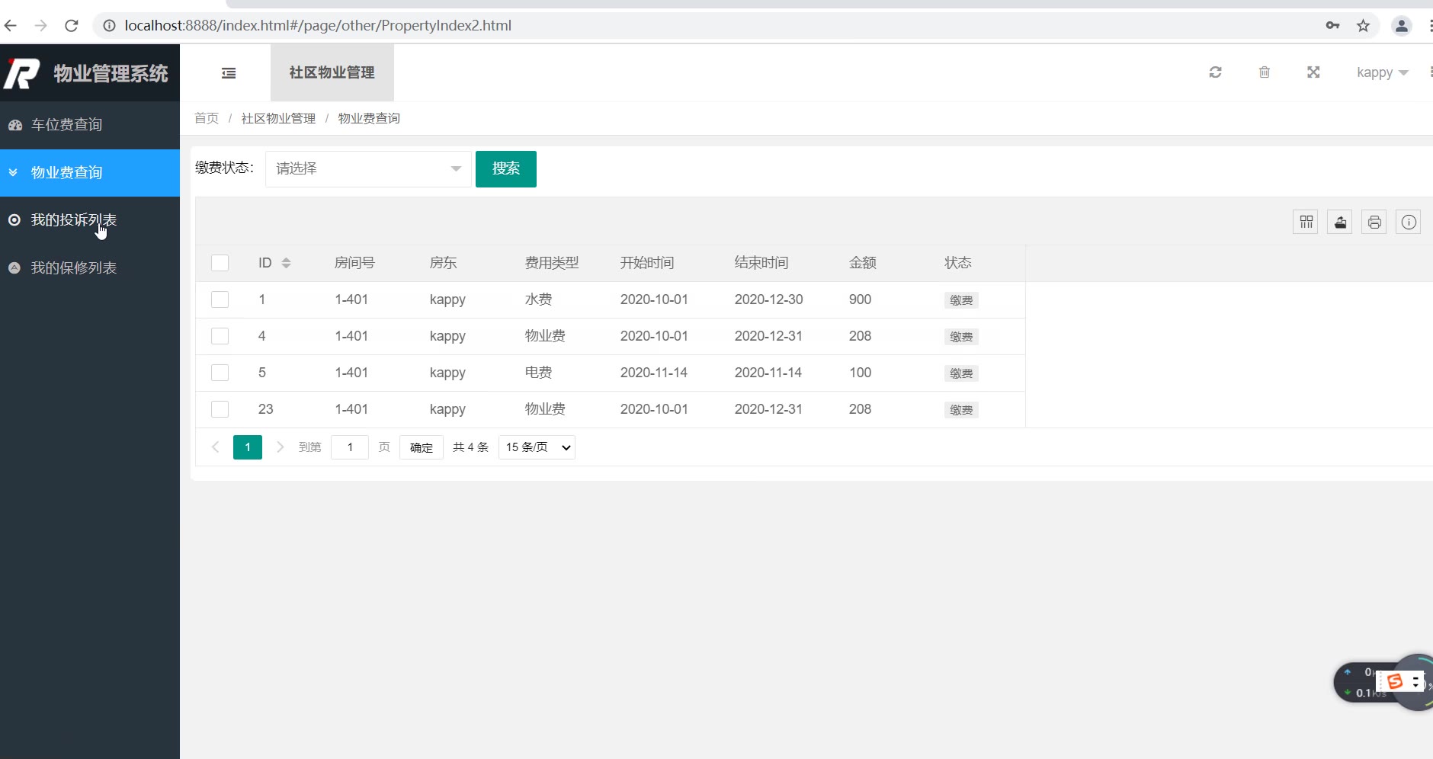Screen dimensions: 1433x759
Task: Expand the kappy user menu
Action: (x=1383, y=72)
